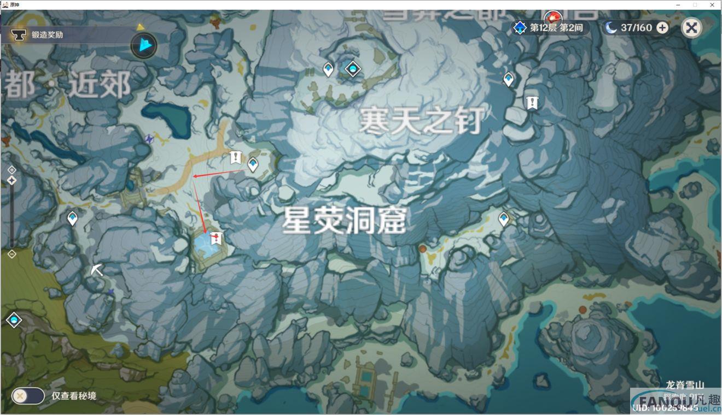
Task: Select the teleport waypoint right of the zoom slider
Action: pyautogui.click(x=72, y=218)
